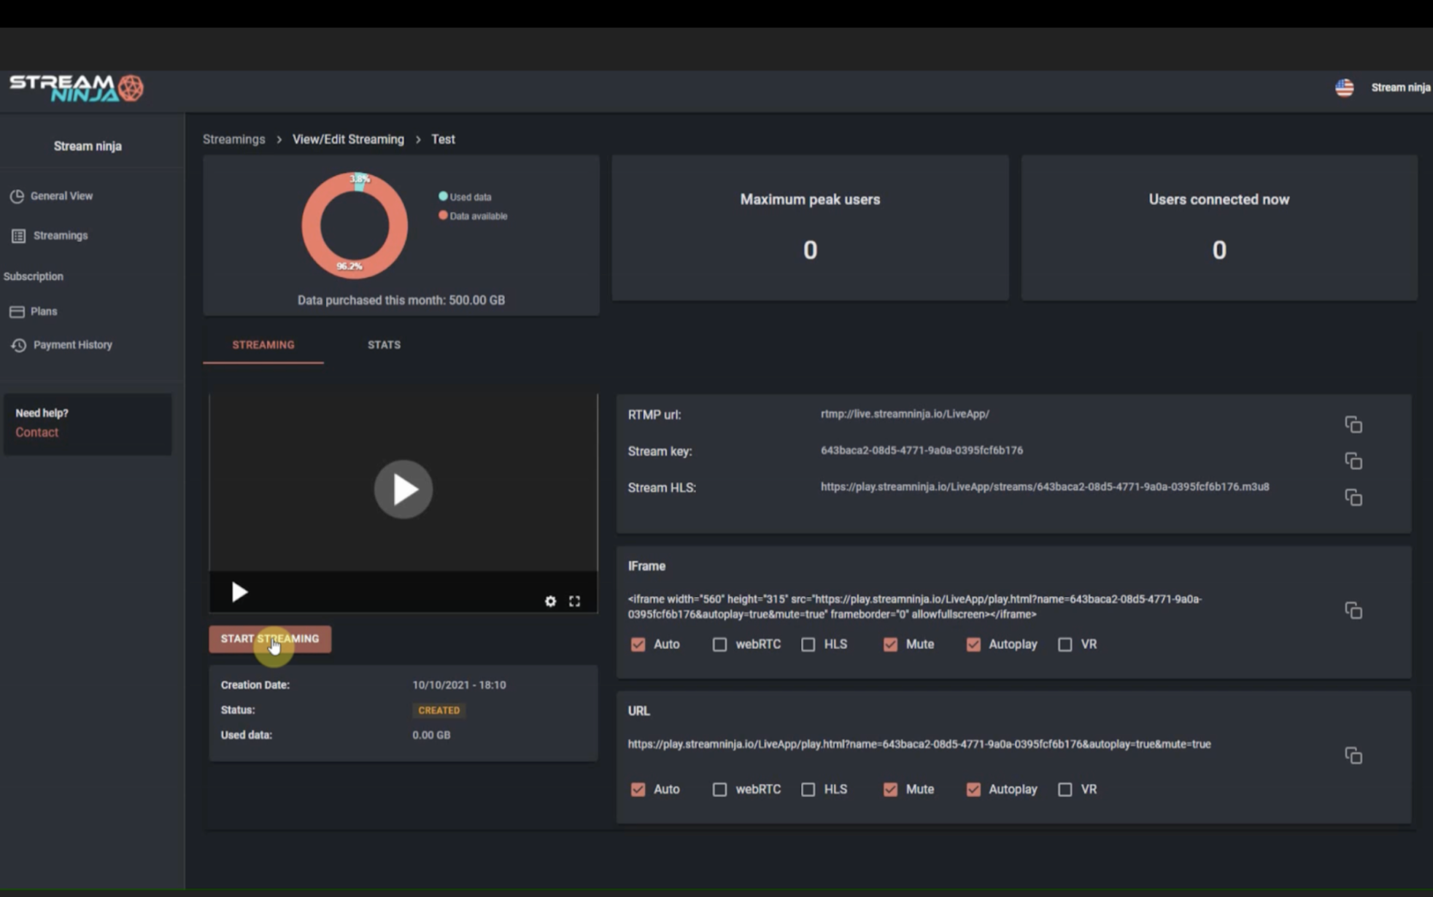Enable HLS checkbox in IFrame section
The image size is (1433, 897).
(x=808, y=645)
